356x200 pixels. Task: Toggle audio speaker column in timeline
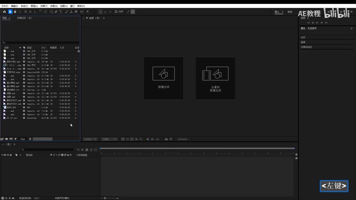click(x=5, y=155)
